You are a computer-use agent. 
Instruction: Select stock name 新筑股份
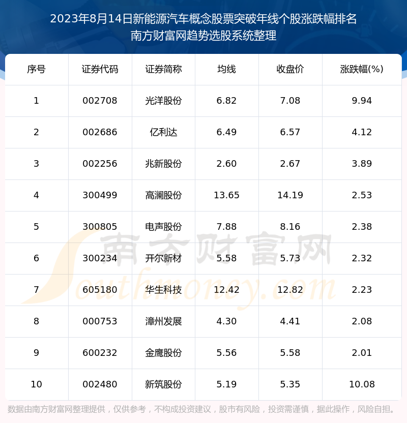point(163,385)
